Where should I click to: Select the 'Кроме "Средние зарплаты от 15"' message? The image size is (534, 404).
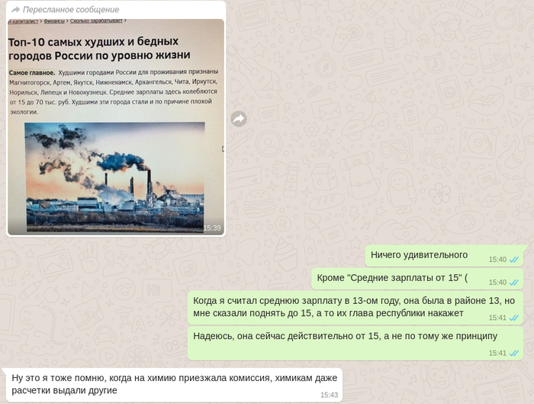(x=404, y=278)
